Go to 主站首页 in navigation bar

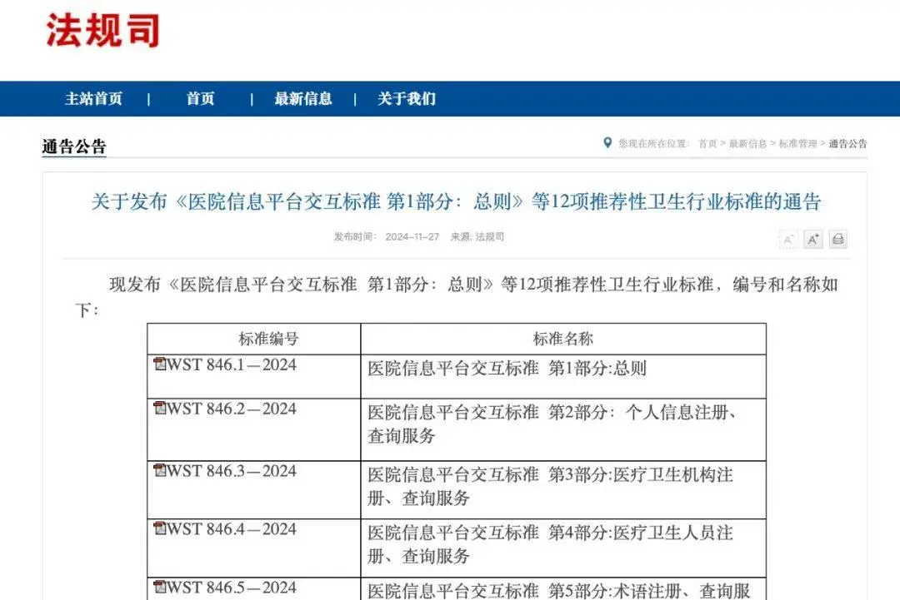(93, 98)
